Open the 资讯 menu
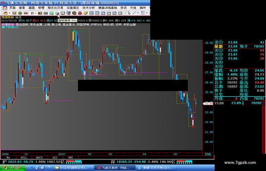Screen dimensions: 266x171 click(x=123, y=8)
